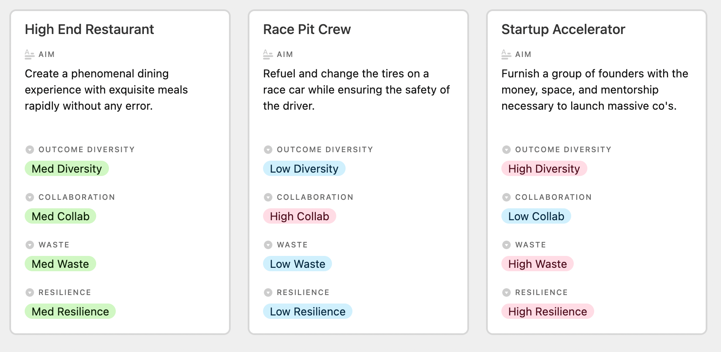Open the Race Pit Crew card title
Screen dimensions: 721x352
click(307, 29)
